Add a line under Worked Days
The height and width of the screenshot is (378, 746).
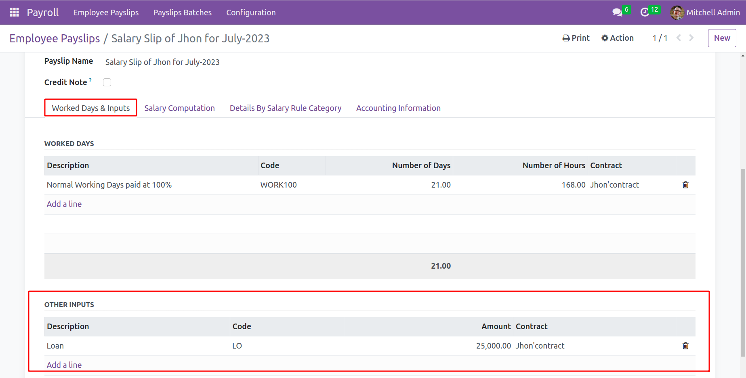point(64,204)
